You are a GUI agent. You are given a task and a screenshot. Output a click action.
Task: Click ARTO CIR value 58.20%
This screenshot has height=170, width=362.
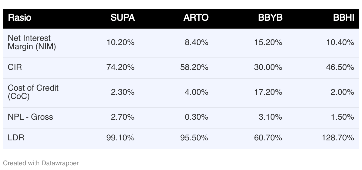(x=194, y=67)
